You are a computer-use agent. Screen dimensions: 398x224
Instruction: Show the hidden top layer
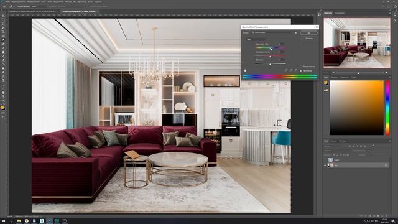click(325, 160)
